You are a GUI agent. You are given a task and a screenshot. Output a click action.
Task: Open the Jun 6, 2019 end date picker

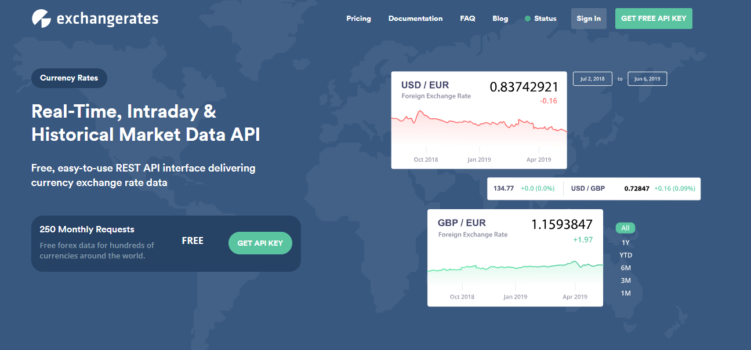click(647, 79)
